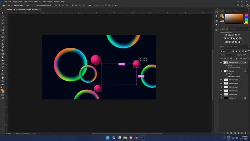
Task: Toggle the Auto-Select checkbox
Action: (15, 5)
